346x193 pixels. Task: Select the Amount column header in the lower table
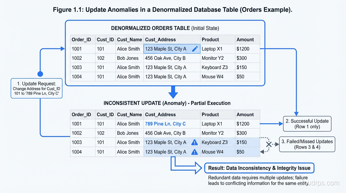pos(245,114)
